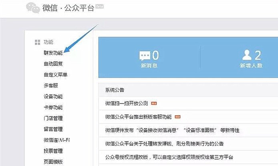Go to 多客服 section
Screen dimensions: 278x166
(x=51, y=86)
